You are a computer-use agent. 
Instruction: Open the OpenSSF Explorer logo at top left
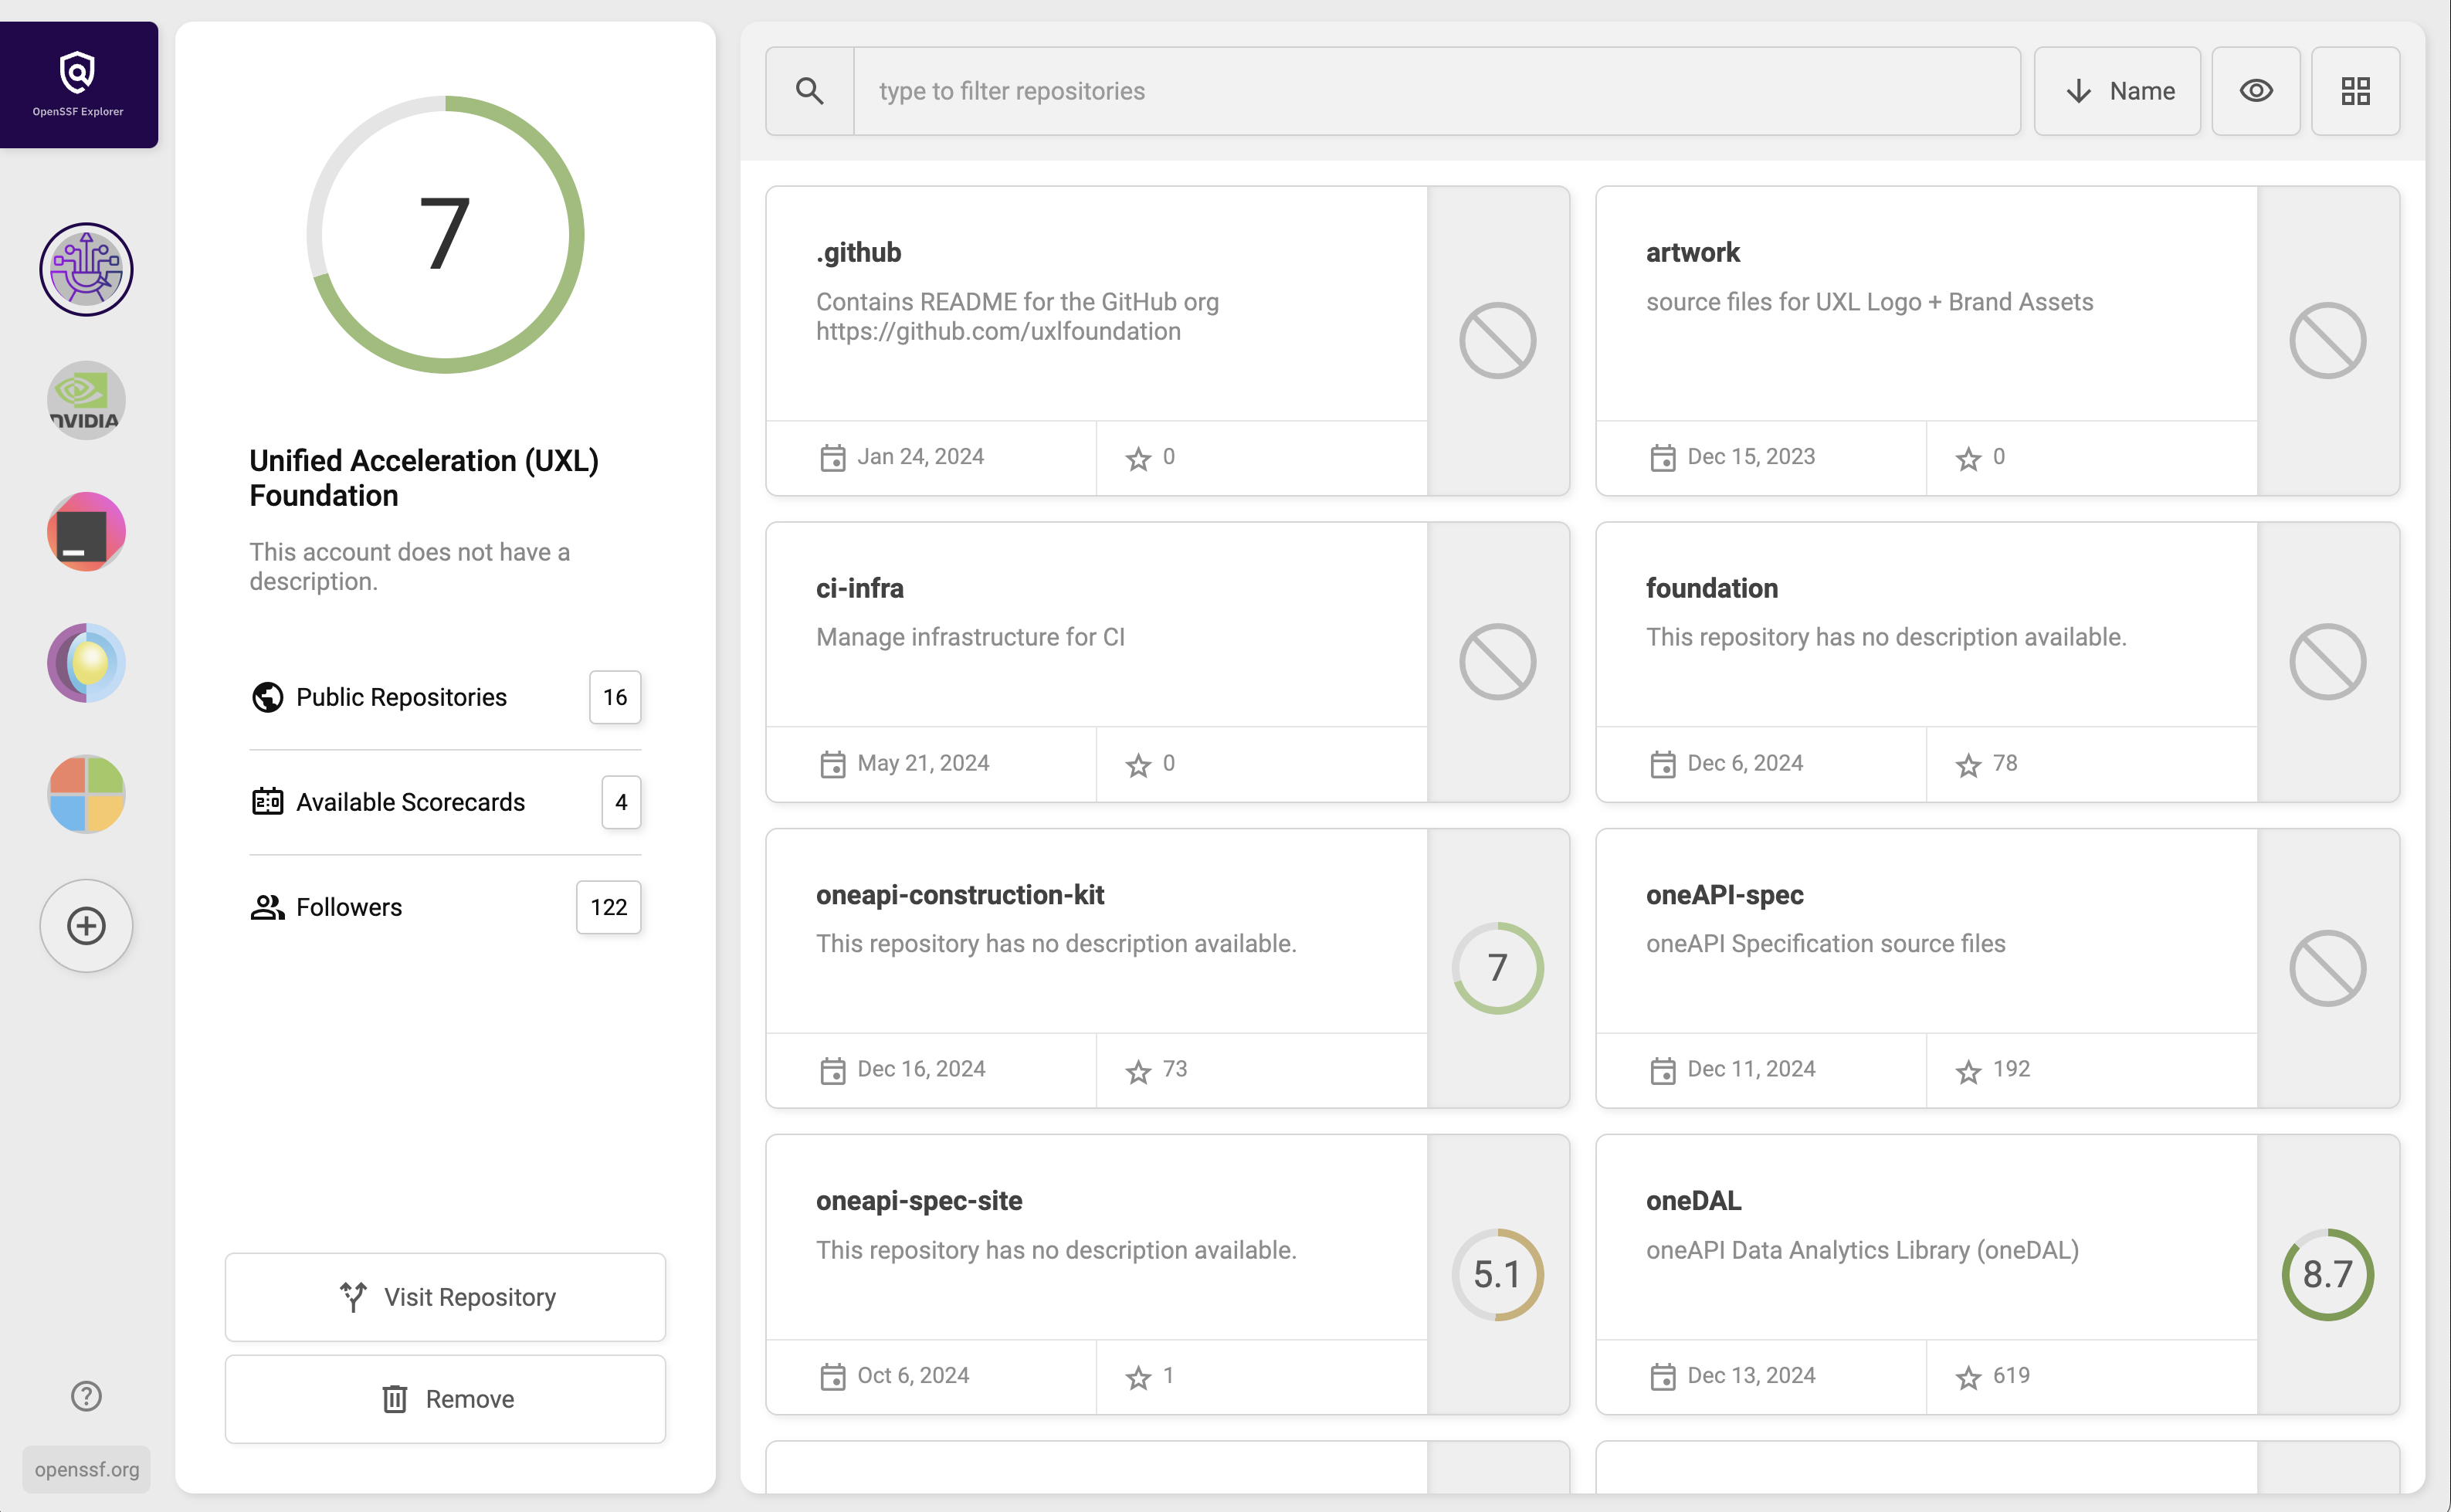tap(78, 70)
